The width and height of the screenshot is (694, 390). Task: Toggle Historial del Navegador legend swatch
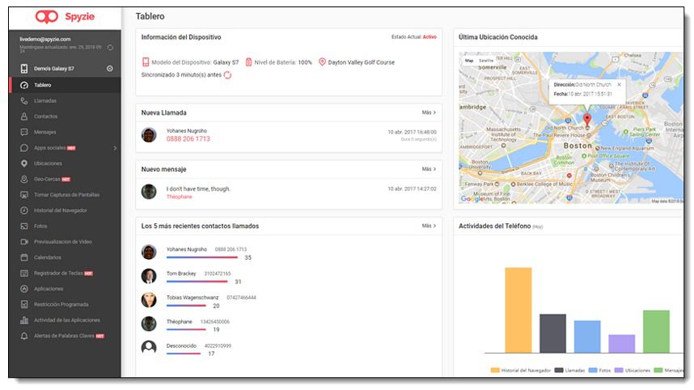495,370
